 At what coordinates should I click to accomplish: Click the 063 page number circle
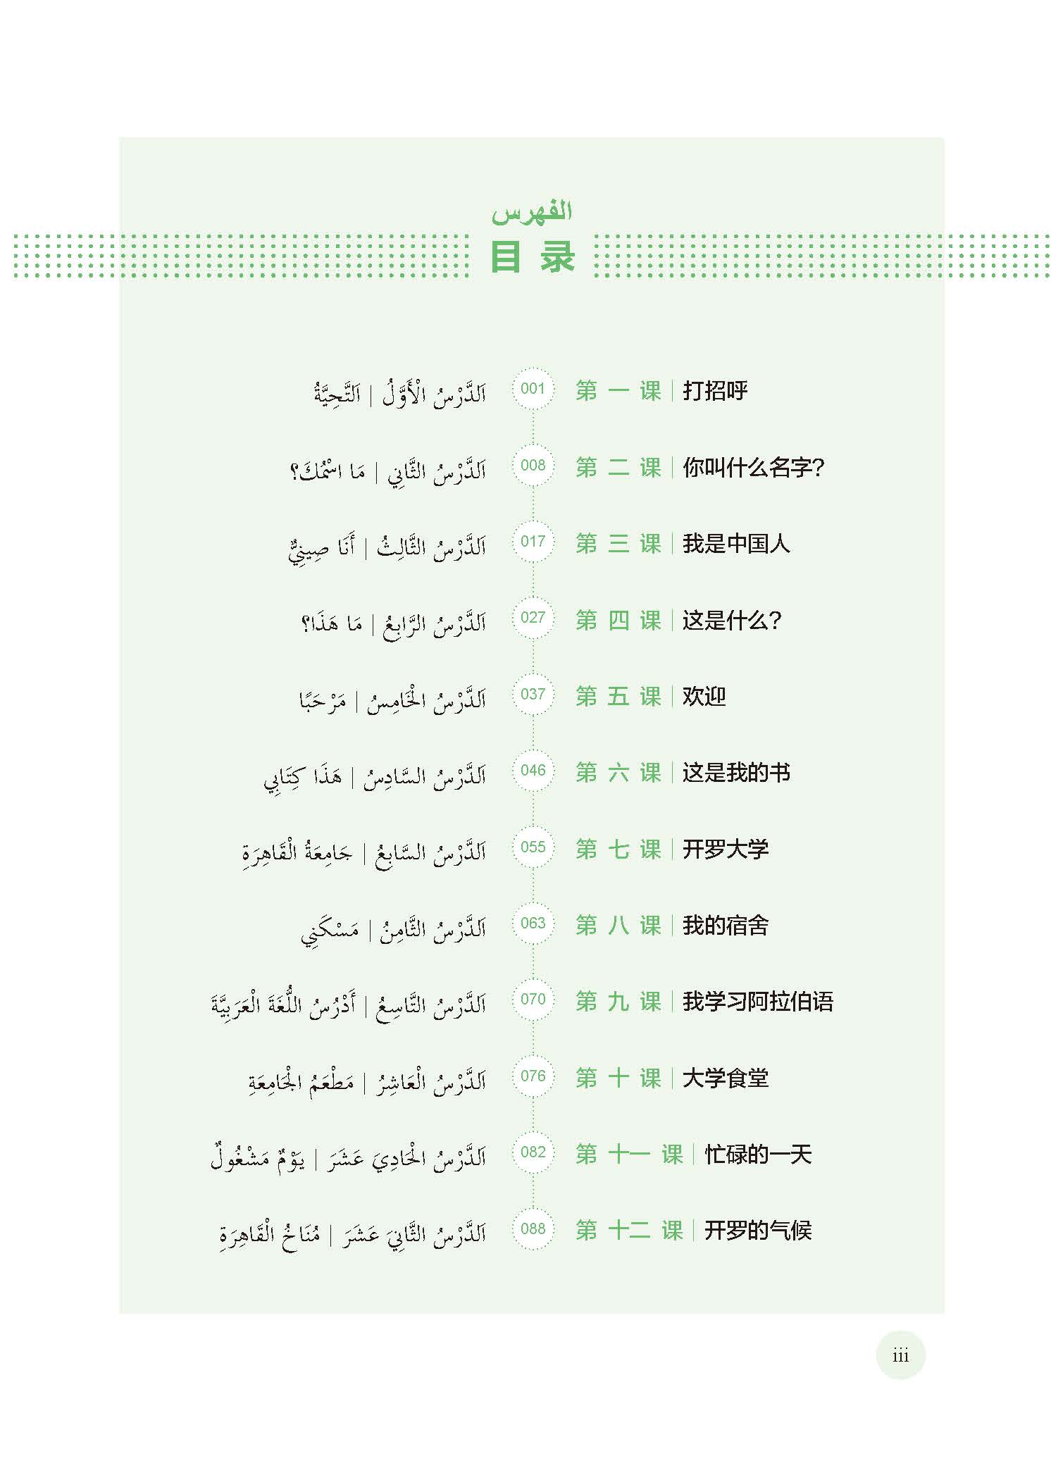tap(533, 923)
